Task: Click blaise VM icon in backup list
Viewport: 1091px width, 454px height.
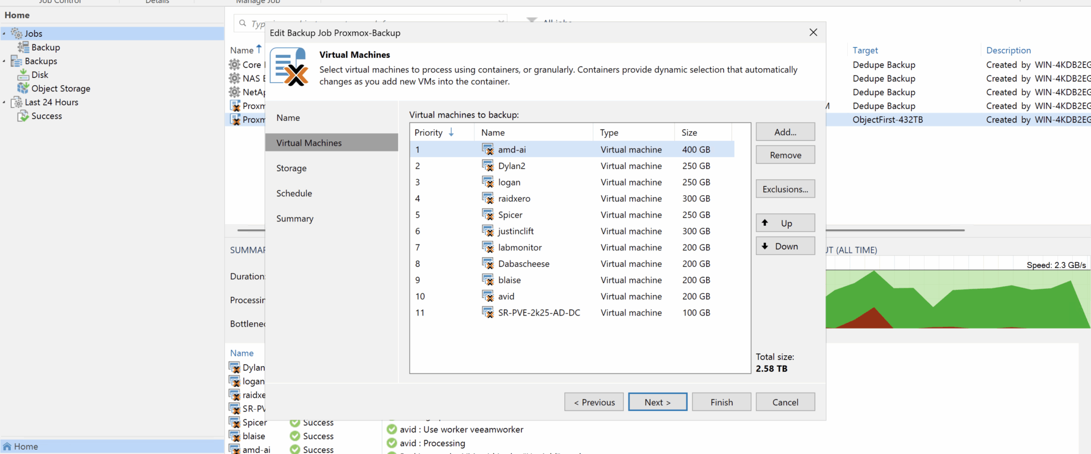Action: click(x=488, y=280)
